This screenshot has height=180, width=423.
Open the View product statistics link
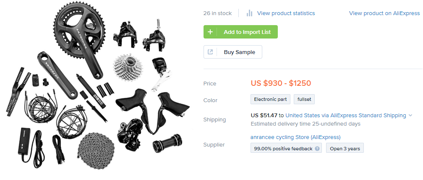[286, 13]
